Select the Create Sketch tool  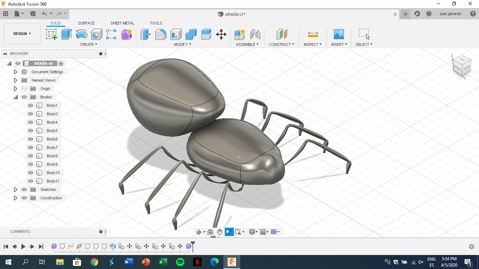[52, 34]
